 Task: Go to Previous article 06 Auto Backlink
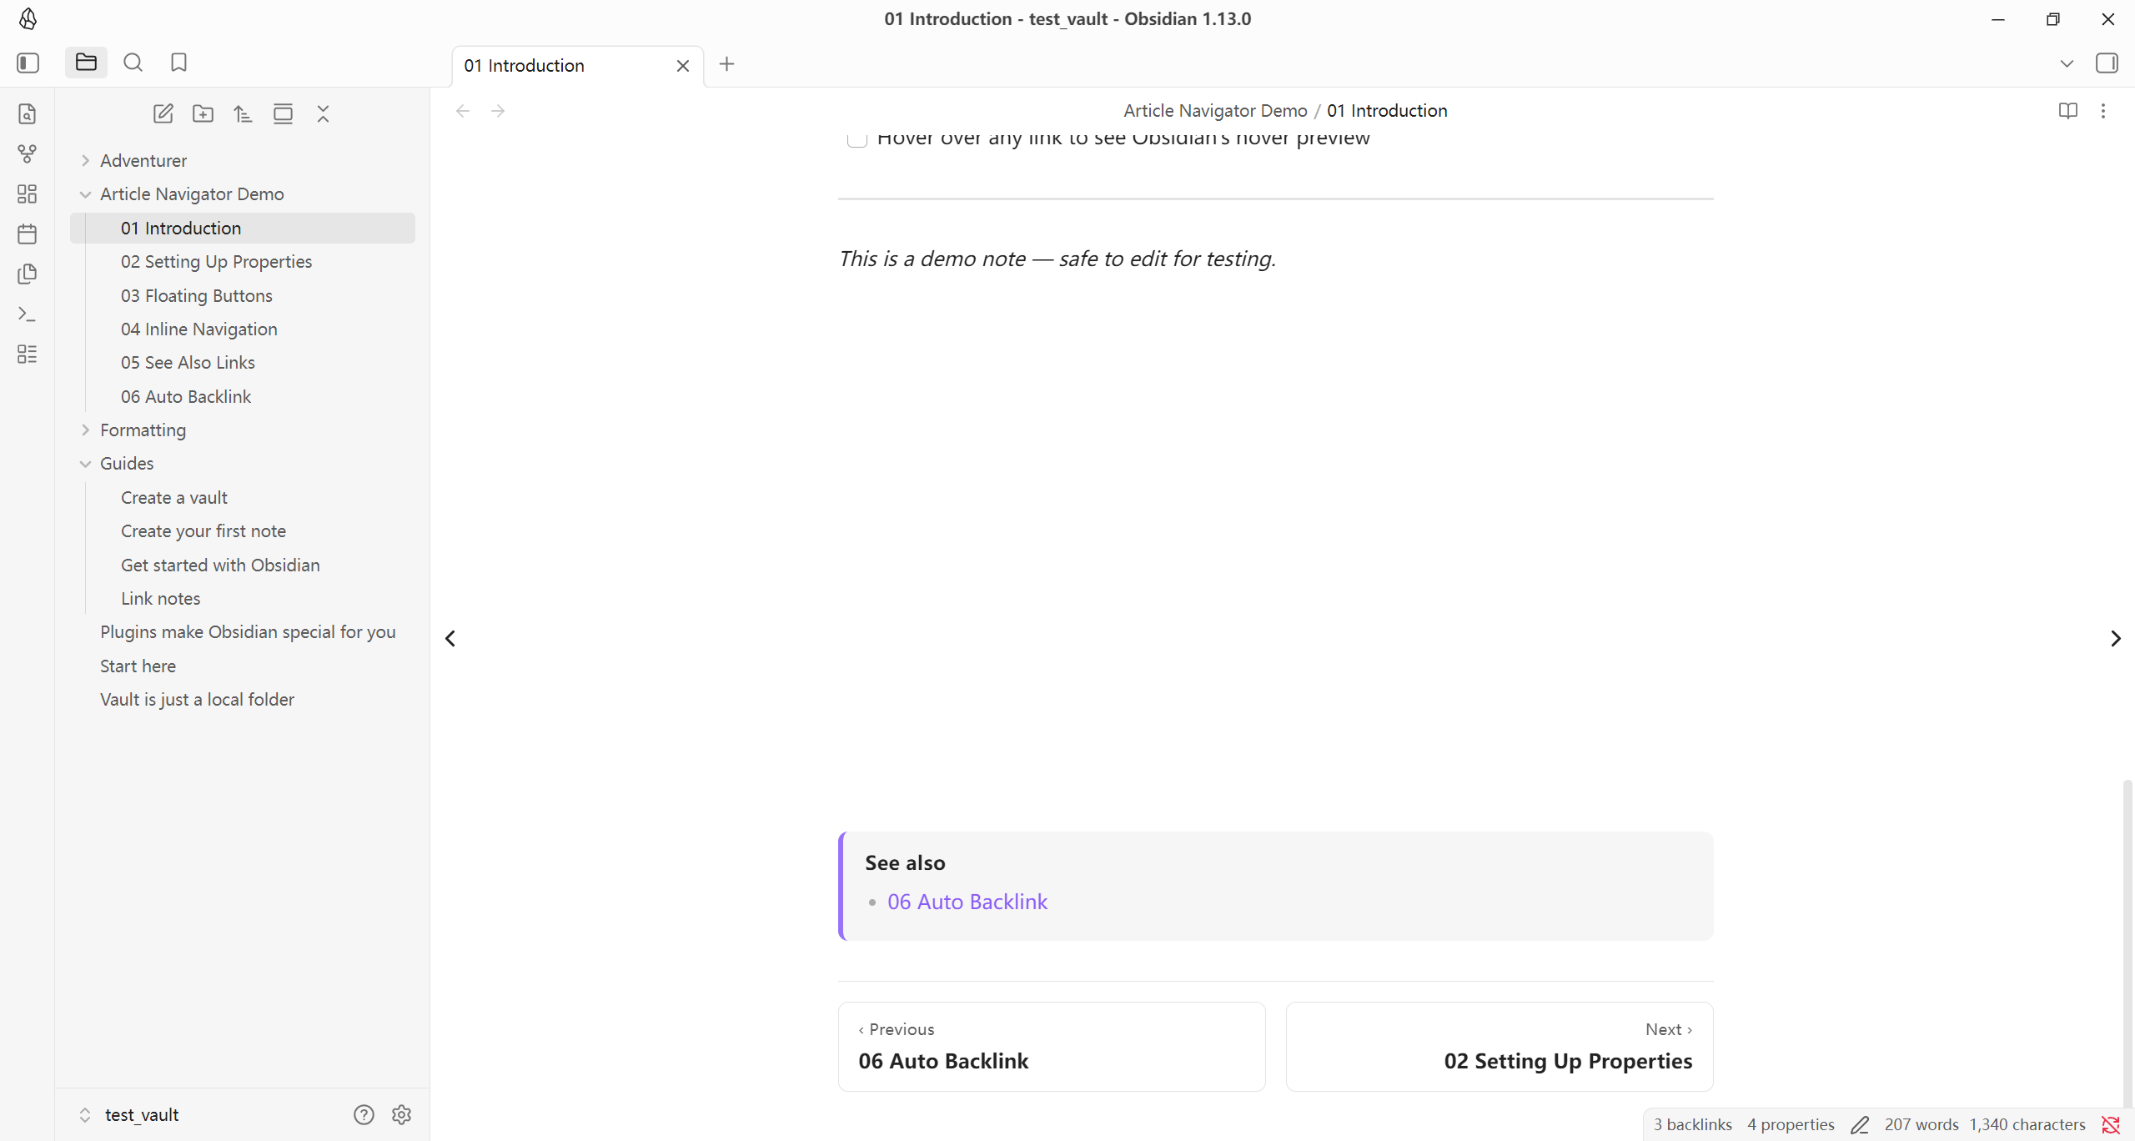click(1052, 1046)
